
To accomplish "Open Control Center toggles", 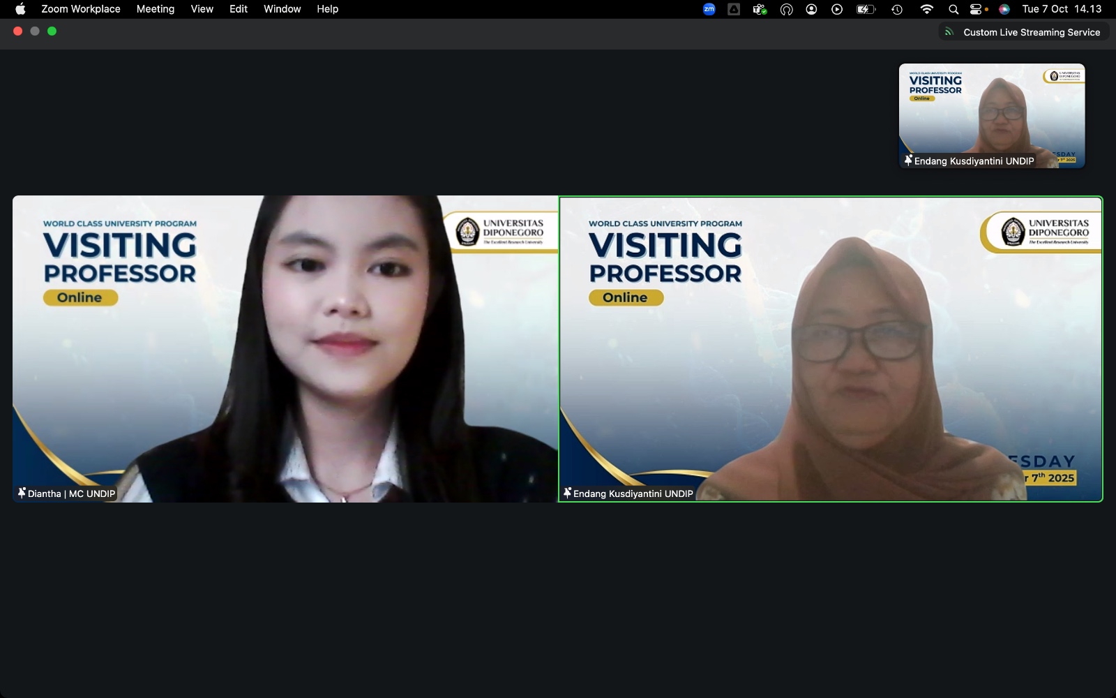I will pyautogui.click(x=978, y=9).
